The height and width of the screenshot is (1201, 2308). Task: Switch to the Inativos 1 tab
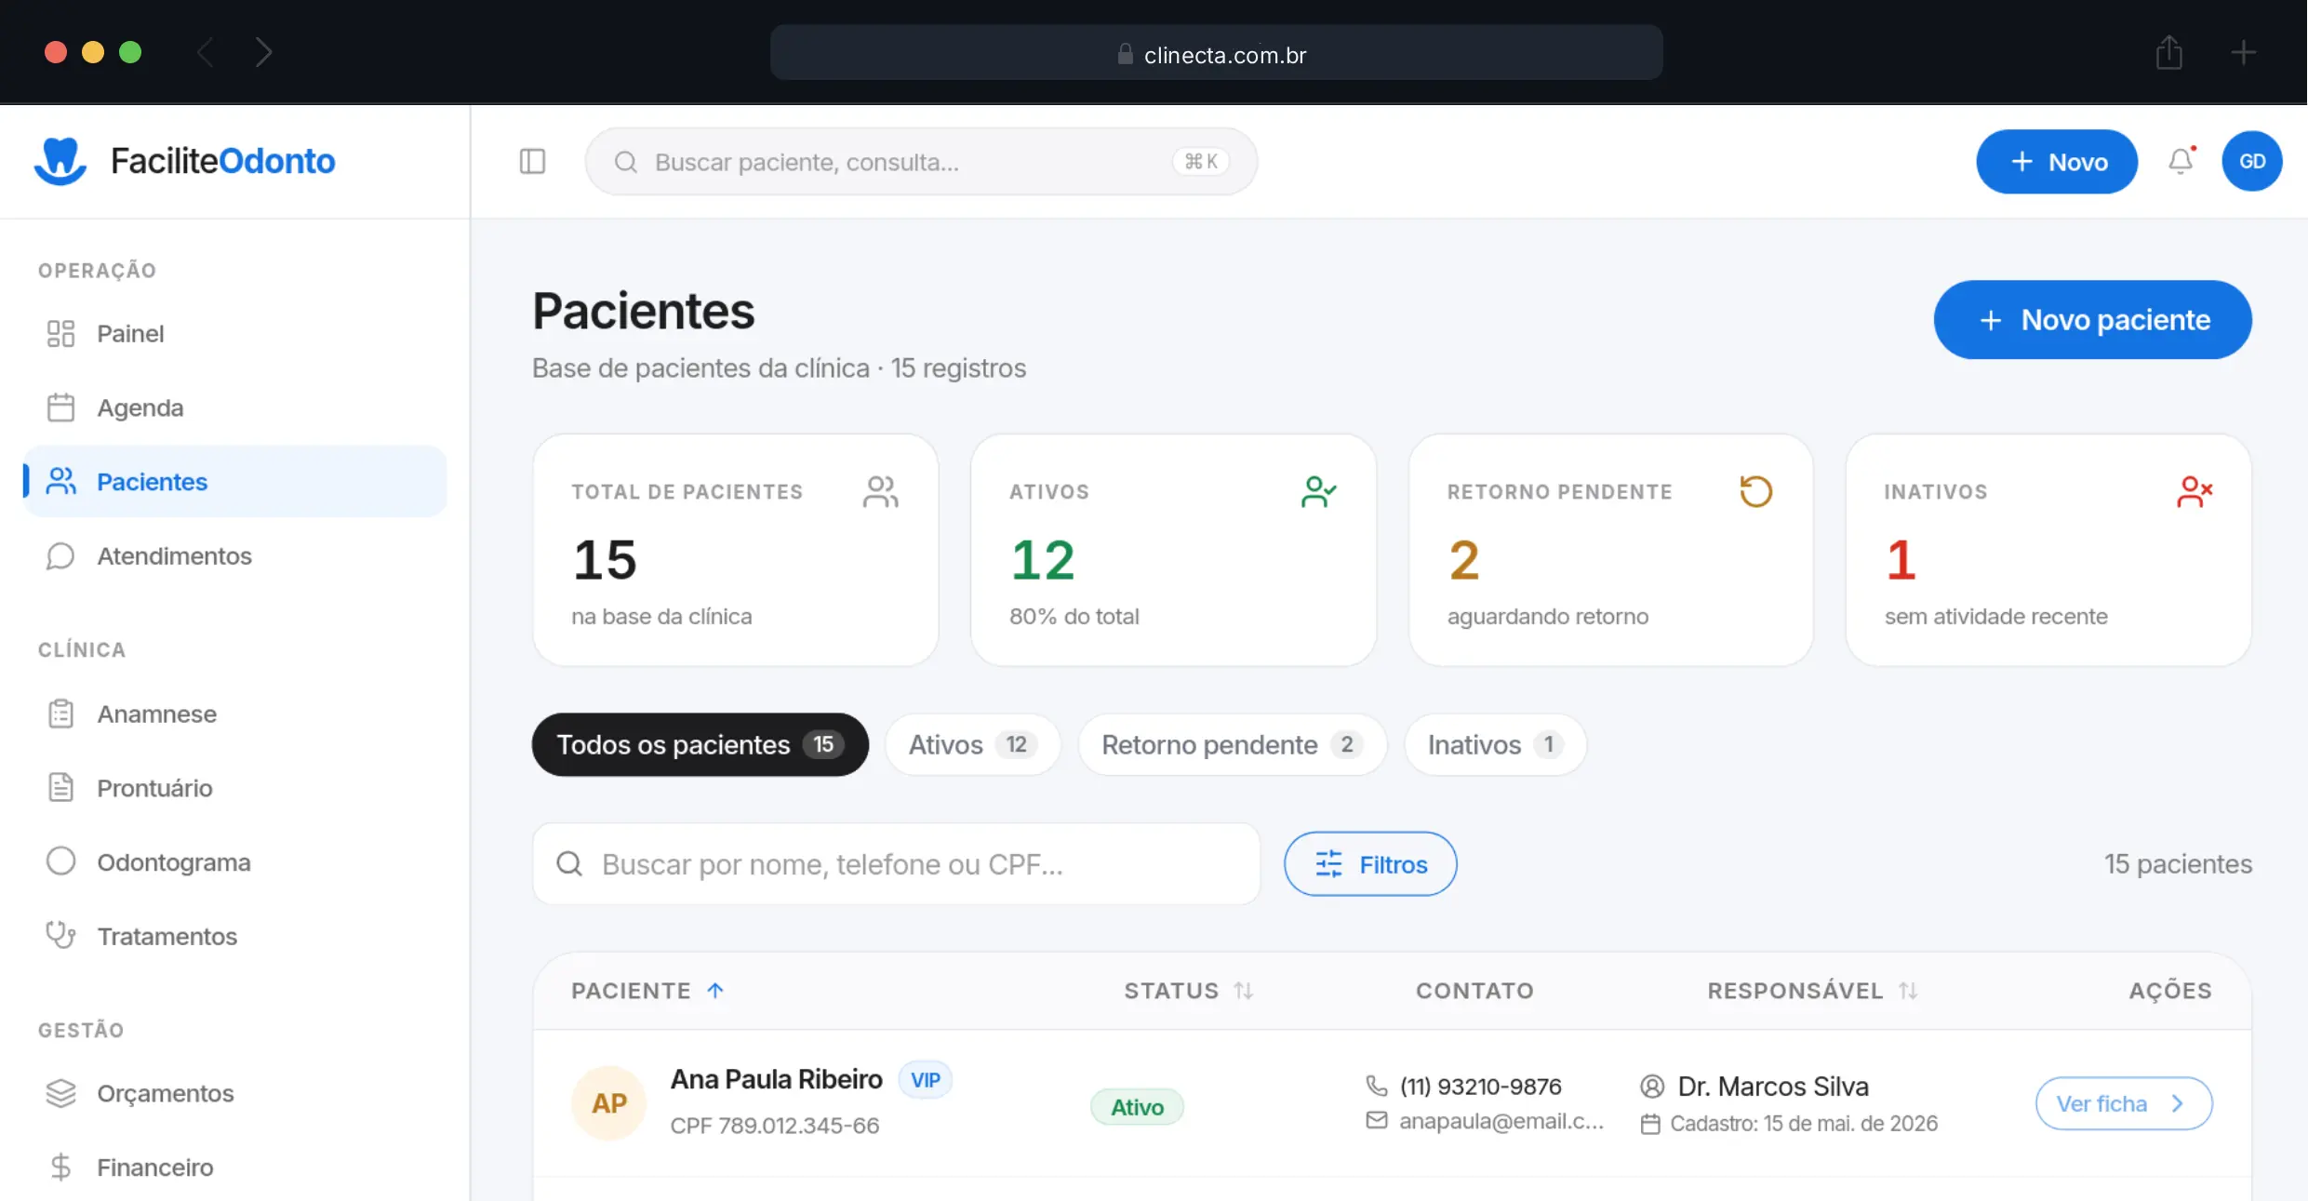1495,744
